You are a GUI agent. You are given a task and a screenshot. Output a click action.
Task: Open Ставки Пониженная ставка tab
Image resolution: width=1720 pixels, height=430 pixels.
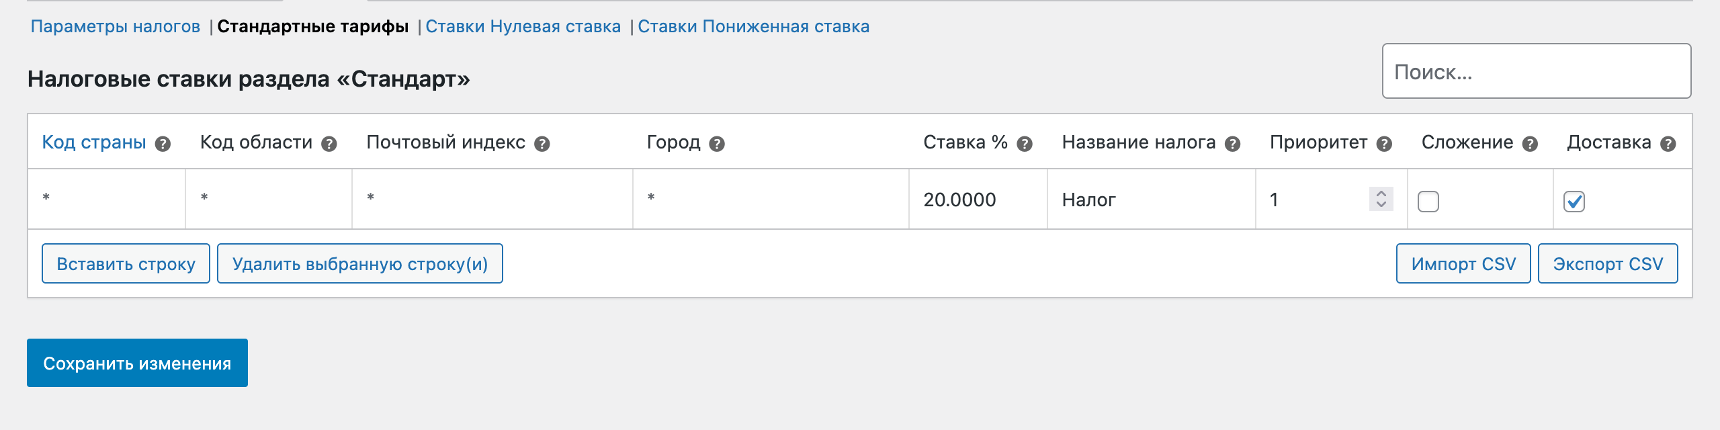tap(753, 27)
